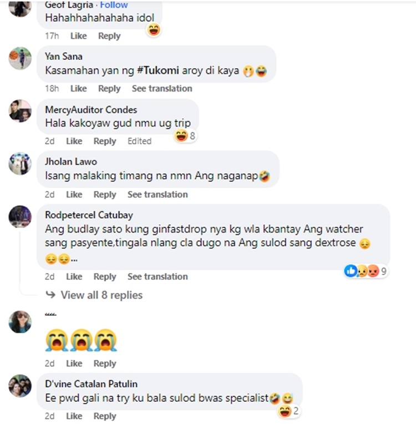The width and height of the screenshot is (416, 424).
Task: Open the haha reactions on D'vine Catalan Patulin's comment
Action: (289, 411)
